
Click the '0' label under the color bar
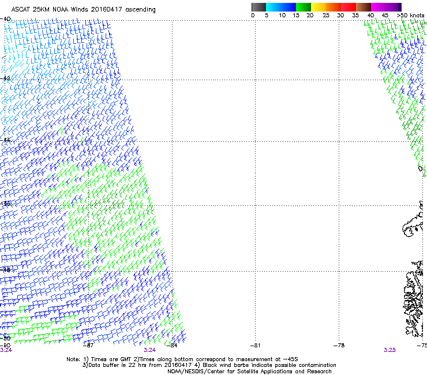(x=253, y=16)
